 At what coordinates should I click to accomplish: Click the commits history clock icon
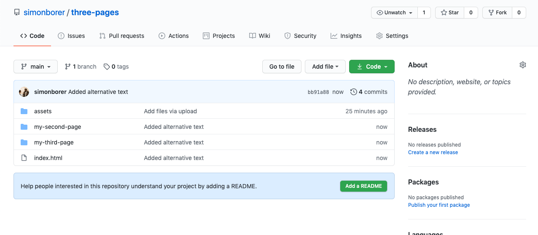point(354,92)
